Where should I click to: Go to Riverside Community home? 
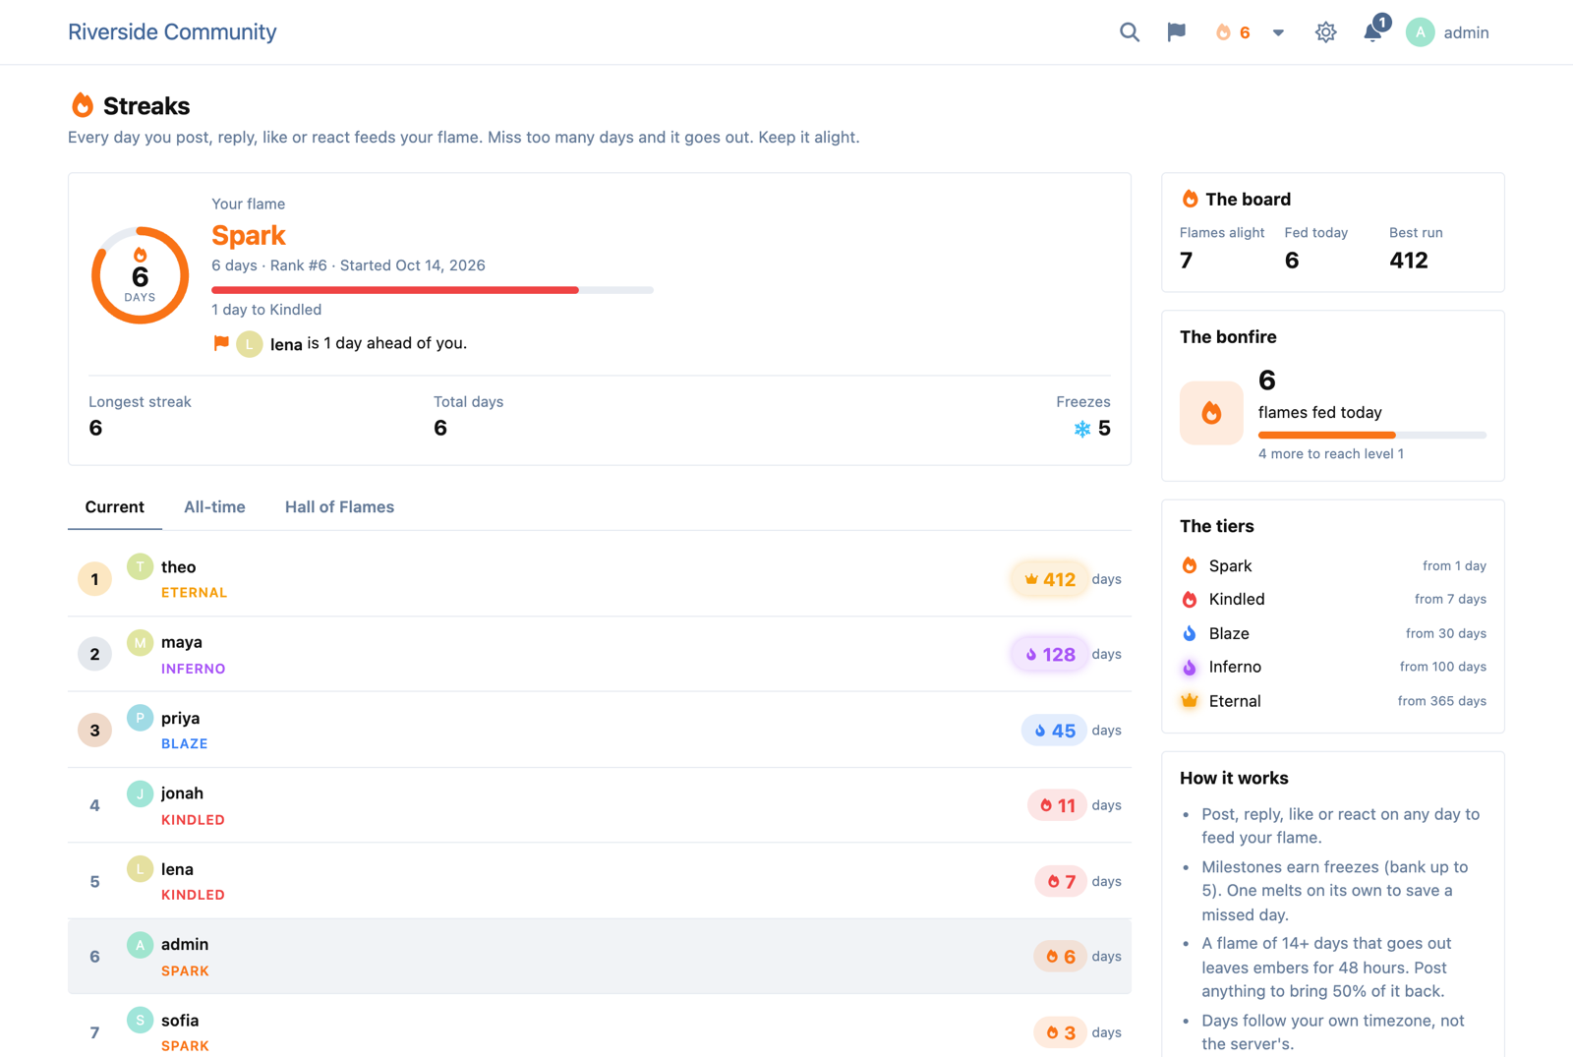tap(172, 31)
